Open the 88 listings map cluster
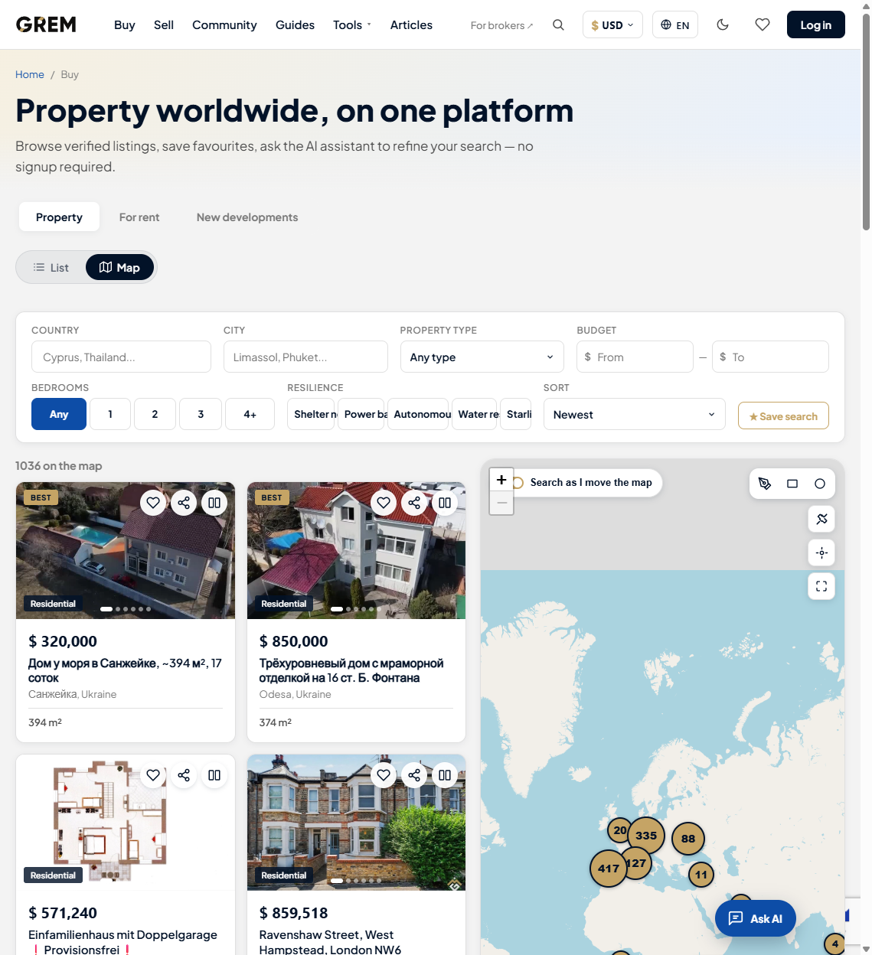 (688, 839)
